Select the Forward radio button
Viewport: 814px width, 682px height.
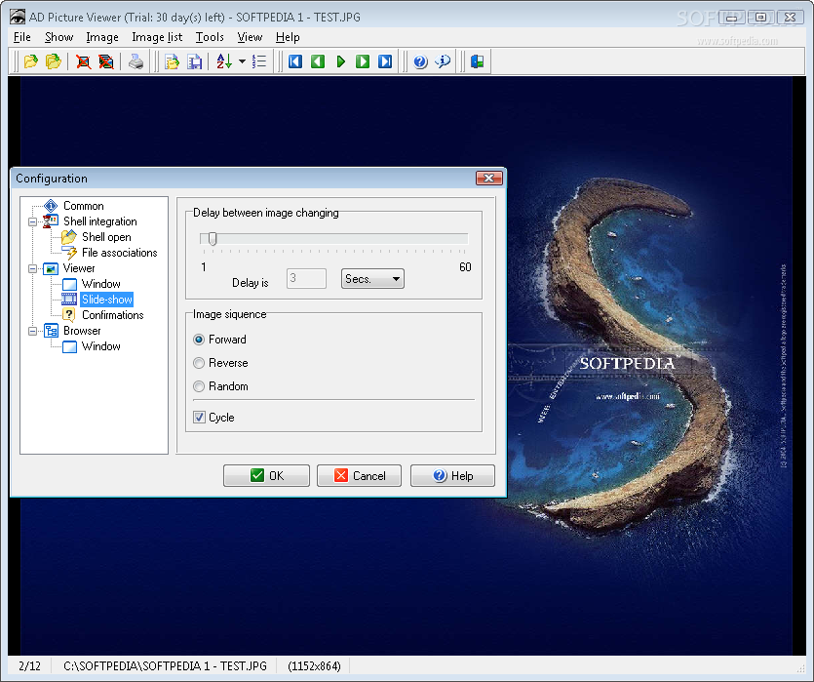[x=199, y=340]
